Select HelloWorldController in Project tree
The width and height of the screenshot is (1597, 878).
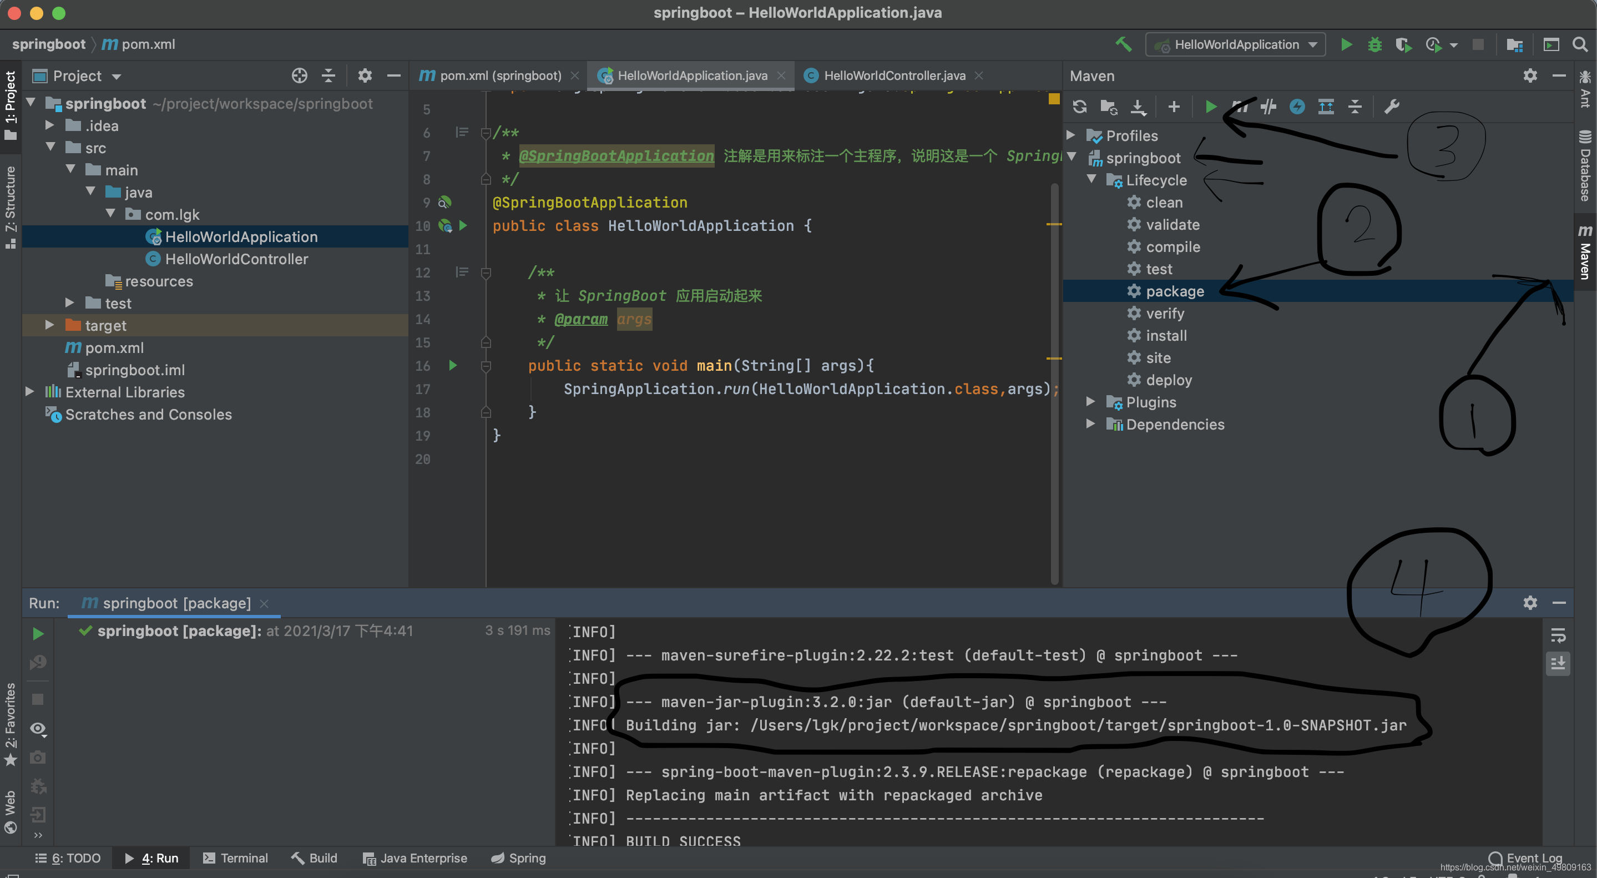pyautogui.click(x=236, y=259)
